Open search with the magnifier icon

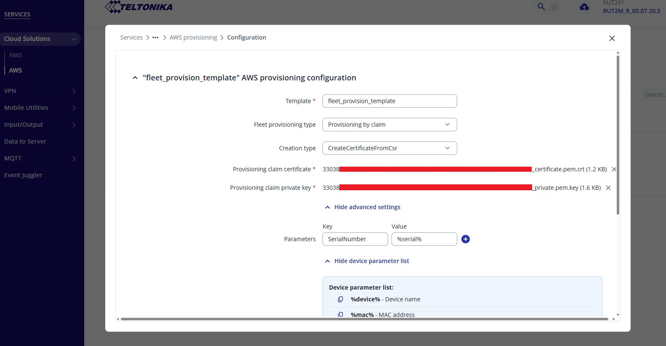click(x=541, y=7)
